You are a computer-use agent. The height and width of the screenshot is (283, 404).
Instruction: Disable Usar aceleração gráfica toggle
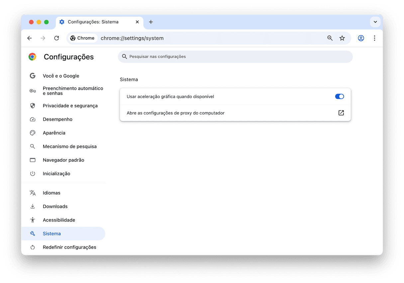click(339, 96)
